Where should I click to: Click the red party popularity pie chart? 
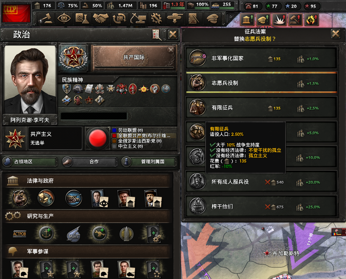click(97, 138)
